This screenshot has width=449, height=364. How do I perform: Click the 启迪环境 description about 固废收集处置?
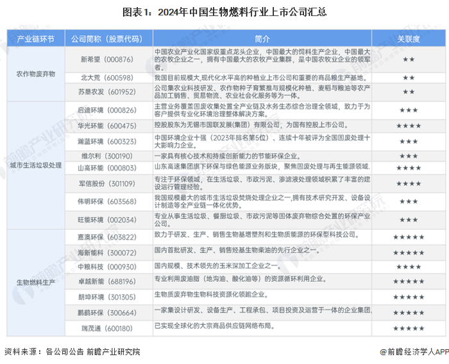coord(262,110)
